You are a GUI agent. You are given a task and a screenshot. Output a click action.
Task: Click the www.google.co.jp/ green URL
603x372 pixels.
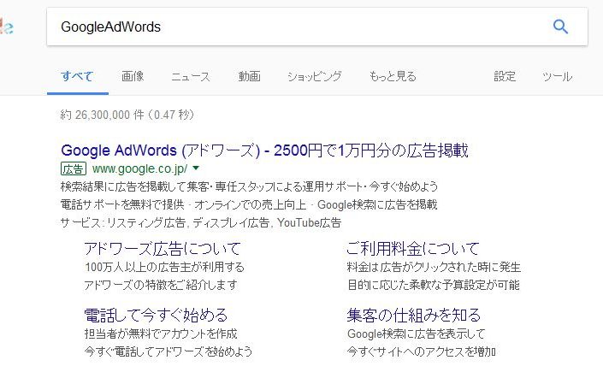pyautogui.click(x=140, y=168)
